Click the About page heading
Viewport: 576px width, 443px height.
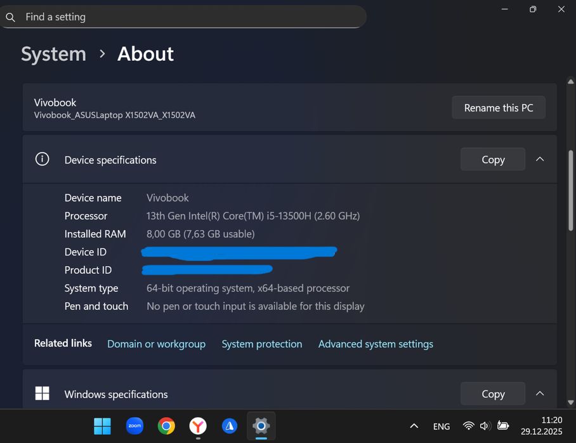145,54
